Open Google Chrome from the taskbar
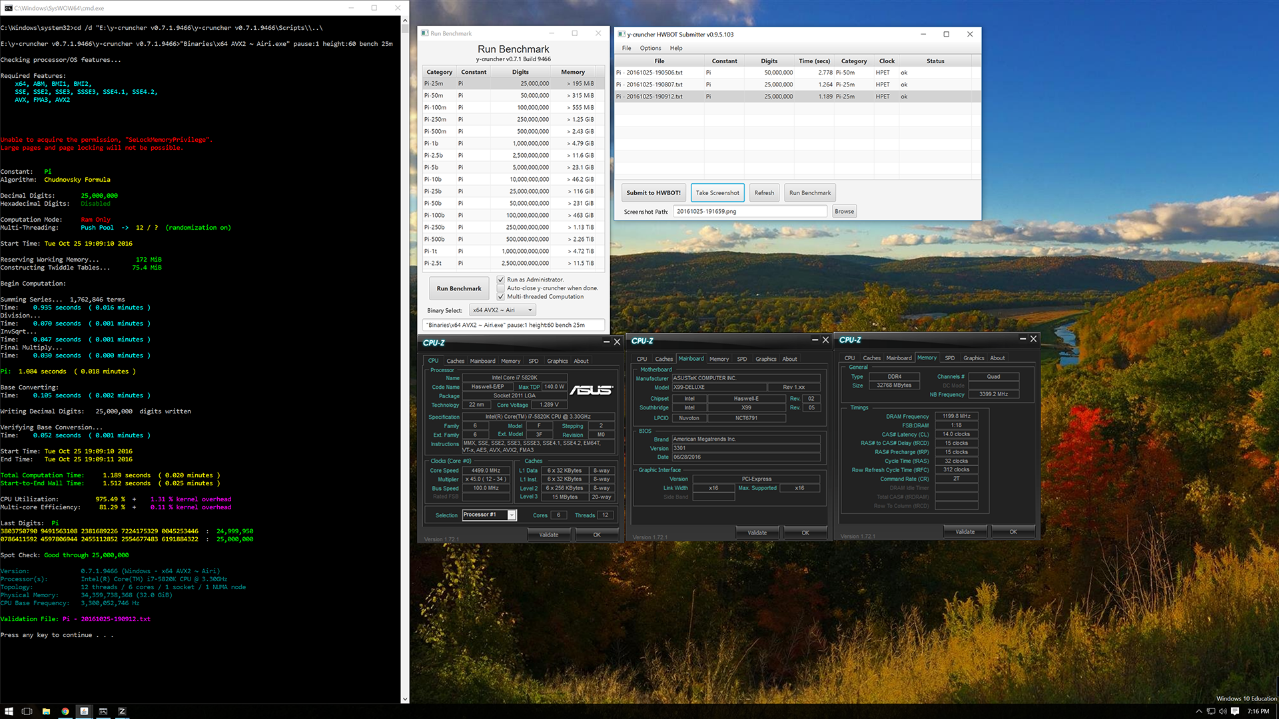The image size is (1279, 719). click(65, 711)
